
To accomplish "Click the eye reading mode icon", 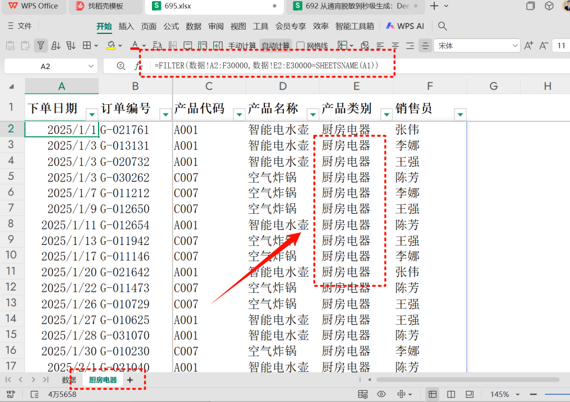I will coord(381,394).
